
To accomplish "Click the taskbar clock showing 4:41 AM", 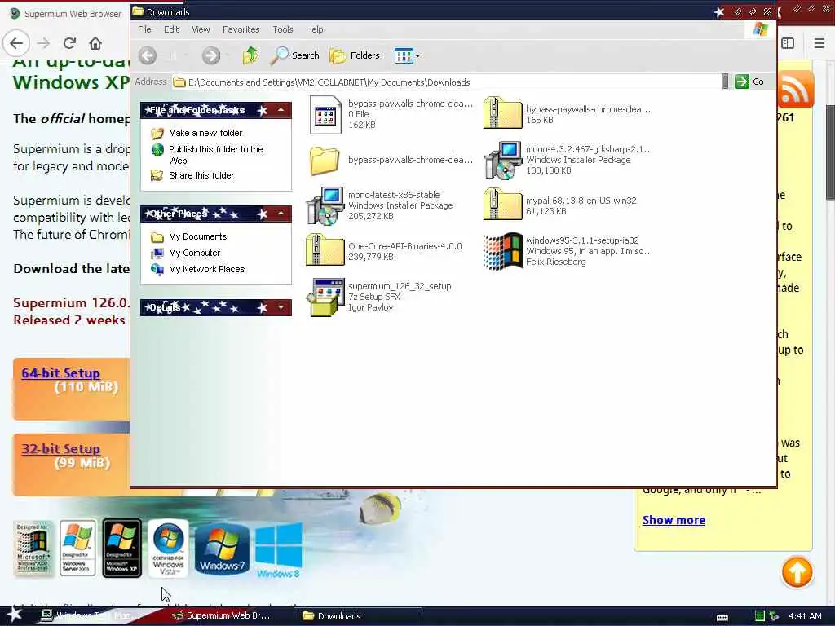I will tap(805, 616).
